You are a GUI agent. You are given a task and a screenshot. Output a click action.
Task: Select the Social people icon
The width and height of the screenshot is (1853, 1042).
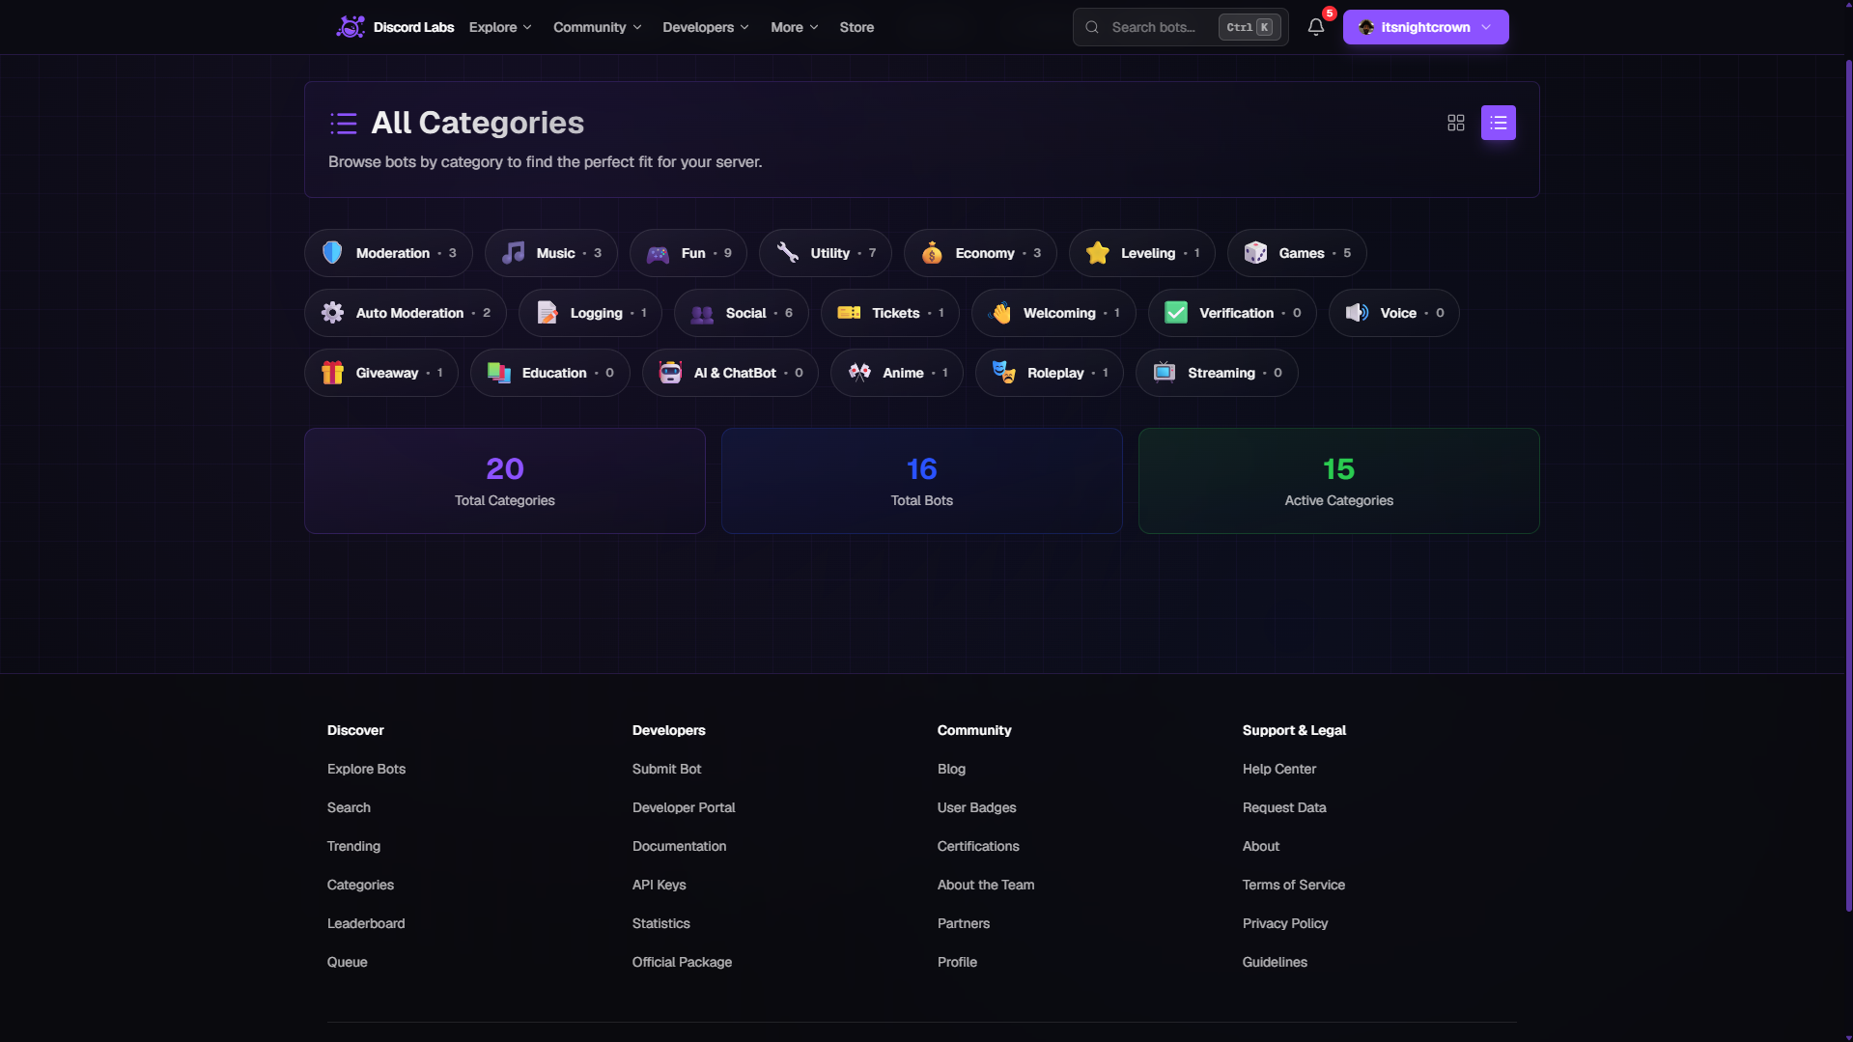pyautogui.click(x=702, y=313)
